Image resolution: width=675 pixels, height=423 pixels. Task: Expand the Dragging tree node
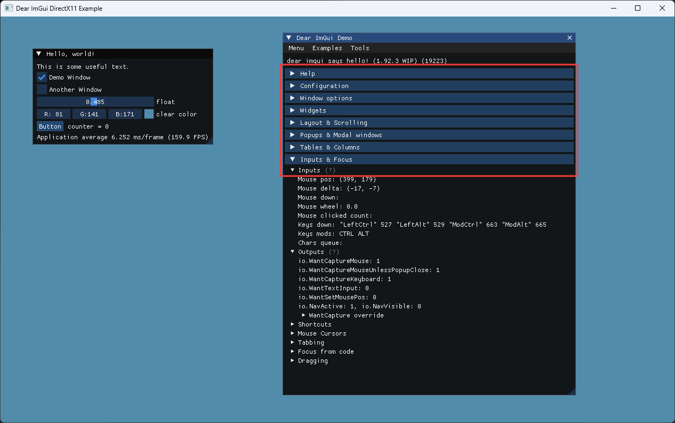coord(293,361)
